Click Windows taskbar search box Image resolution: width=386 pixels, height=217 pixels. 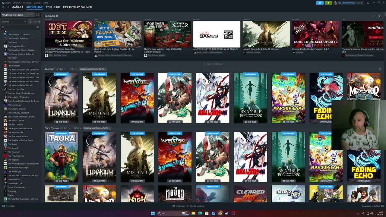click(172, 213)
